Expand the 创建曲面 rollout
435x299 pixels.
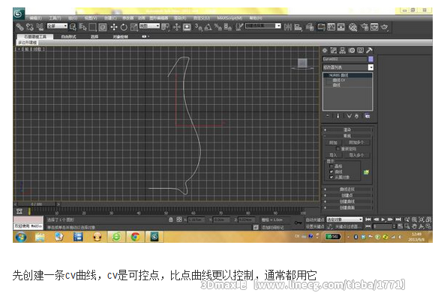(x=347, y=208)
